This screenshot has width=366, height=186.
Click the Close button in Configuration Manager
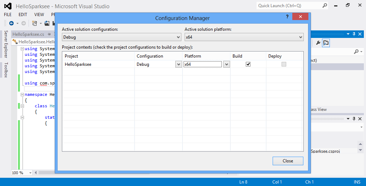pyautogui.click(x=288, y=161)
